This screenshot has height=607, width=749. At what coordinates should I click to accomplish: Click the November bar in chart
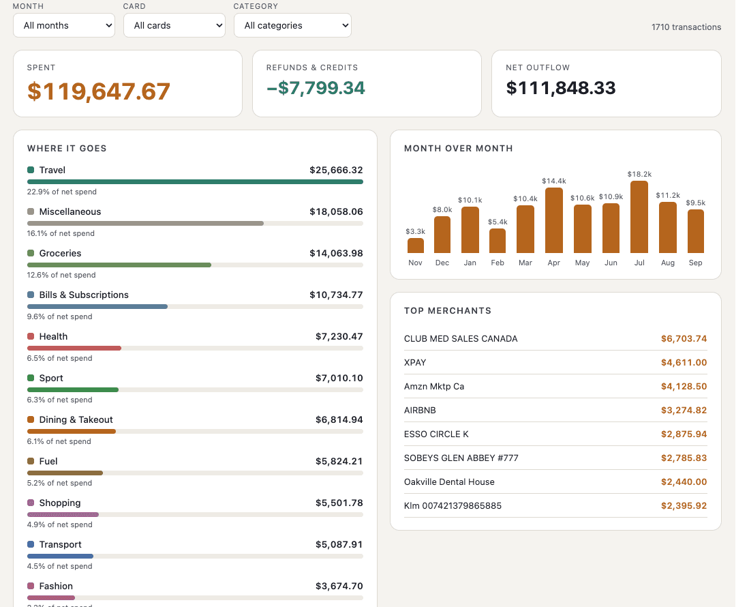pyautogui.click(x=416, y=246)
